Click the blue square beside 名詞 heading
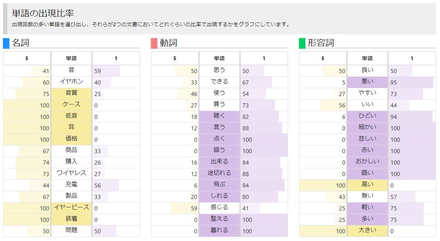 point(6,43)
